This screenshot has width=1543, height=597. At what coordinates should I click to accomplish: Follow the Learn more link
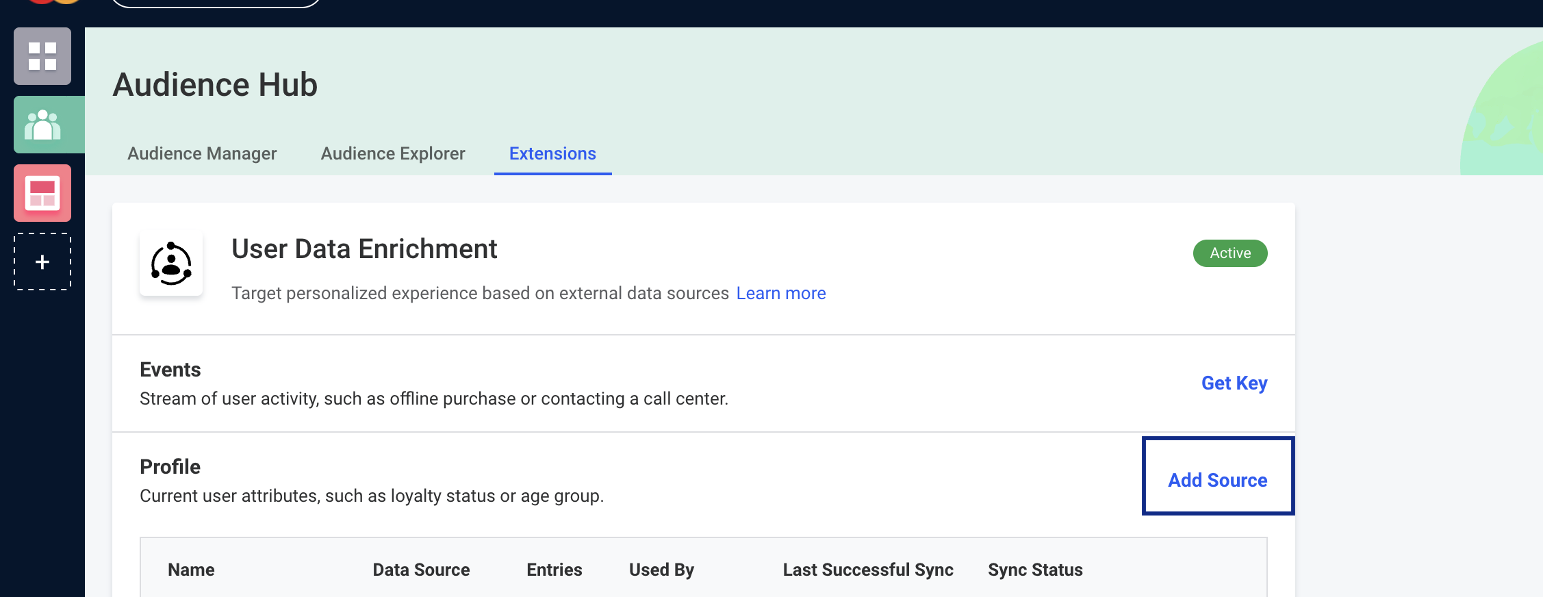click(x=781, y=293)
